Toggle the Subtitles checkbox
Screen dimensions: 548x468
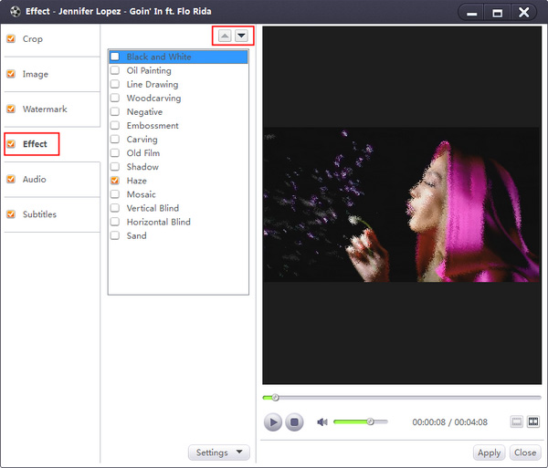11,214
